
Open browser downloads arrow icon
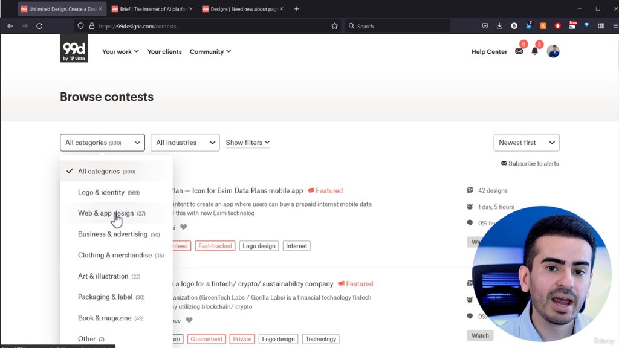(499, 26)
